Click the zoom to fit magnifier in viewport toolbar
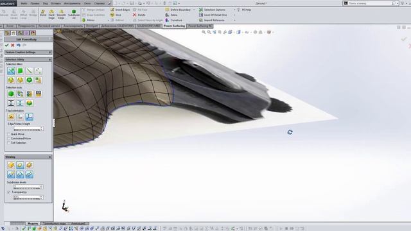 coord(204,32)
